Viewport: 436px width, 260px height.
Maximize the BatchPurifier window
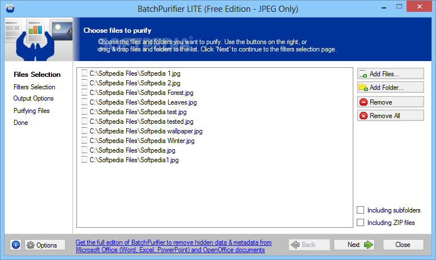click(399, 7)
